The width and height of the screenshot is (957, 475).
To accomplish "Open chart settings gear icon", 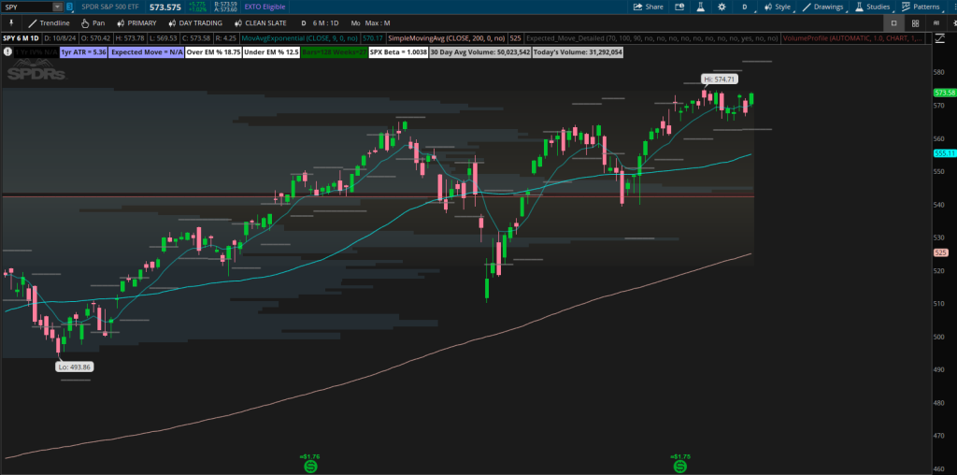I will pyautogui.click(x=721, y=7).
